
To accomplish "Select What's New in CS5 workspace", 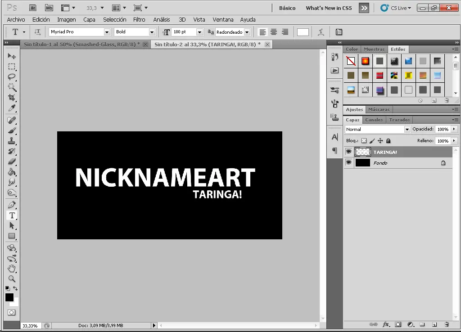I will (329, 8).
